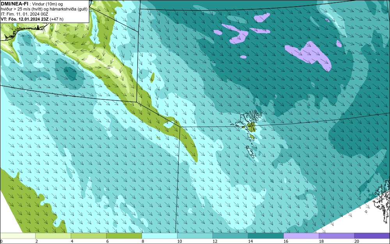Screen dimensions: 390x244
Task: Click the 12–14 m/s teal legend swatch
Action: point(230,236)
